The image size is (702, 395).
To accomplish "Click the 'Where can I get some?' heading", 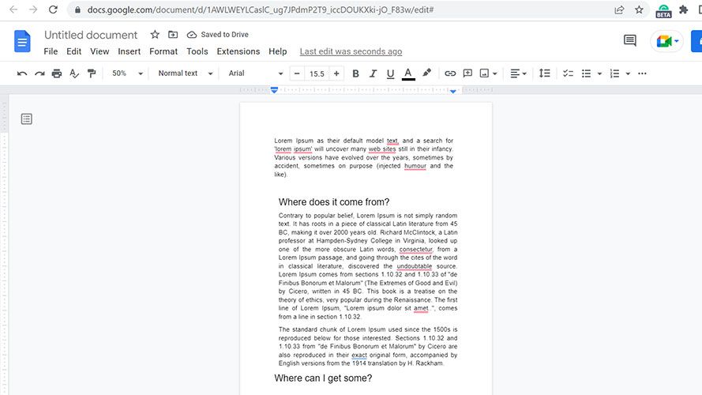I will point(323,378).
